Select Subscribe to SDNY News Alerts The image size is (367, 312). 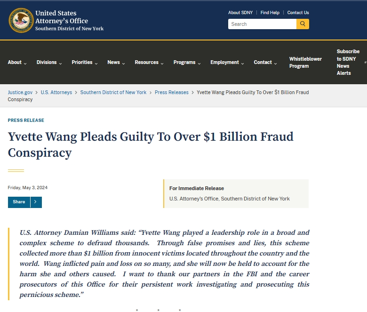click(x=348, y=62)
